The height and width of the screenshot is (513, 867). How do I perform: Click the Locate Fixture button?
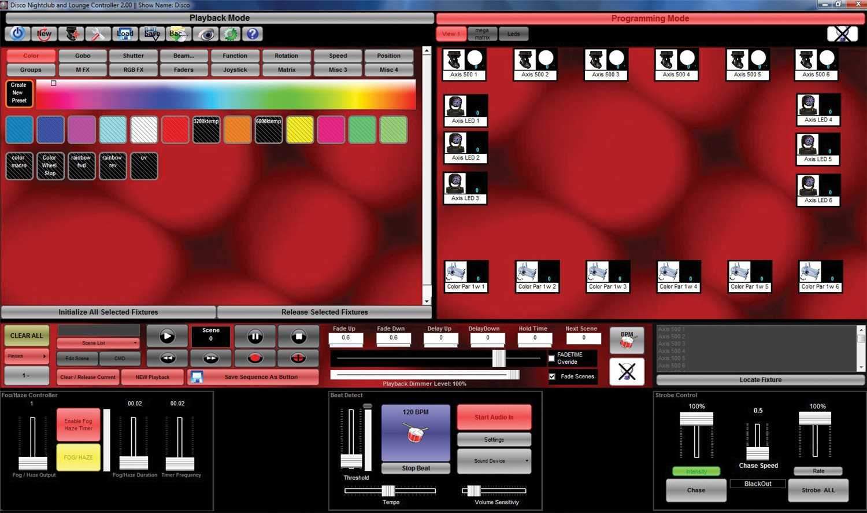tap(760, 380)
